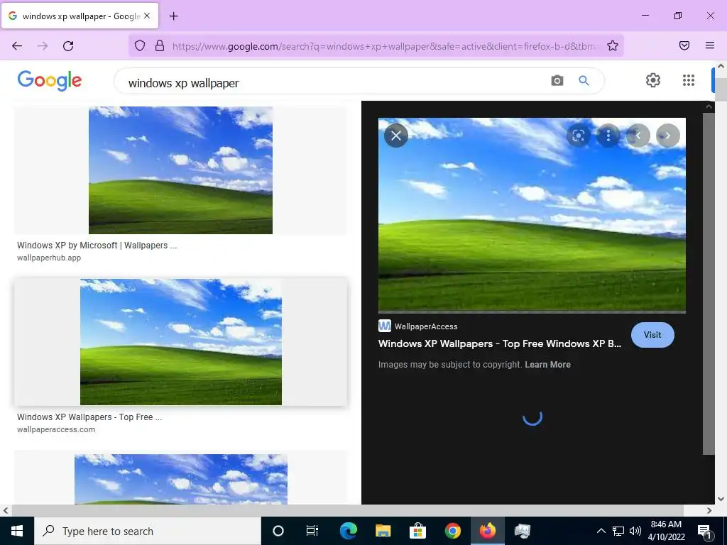Click the 'Windows XP by Microsoft | Wallpapers' caption
Image resolution: width=727 pixels, height=545 pixels.
coord(97,245)
